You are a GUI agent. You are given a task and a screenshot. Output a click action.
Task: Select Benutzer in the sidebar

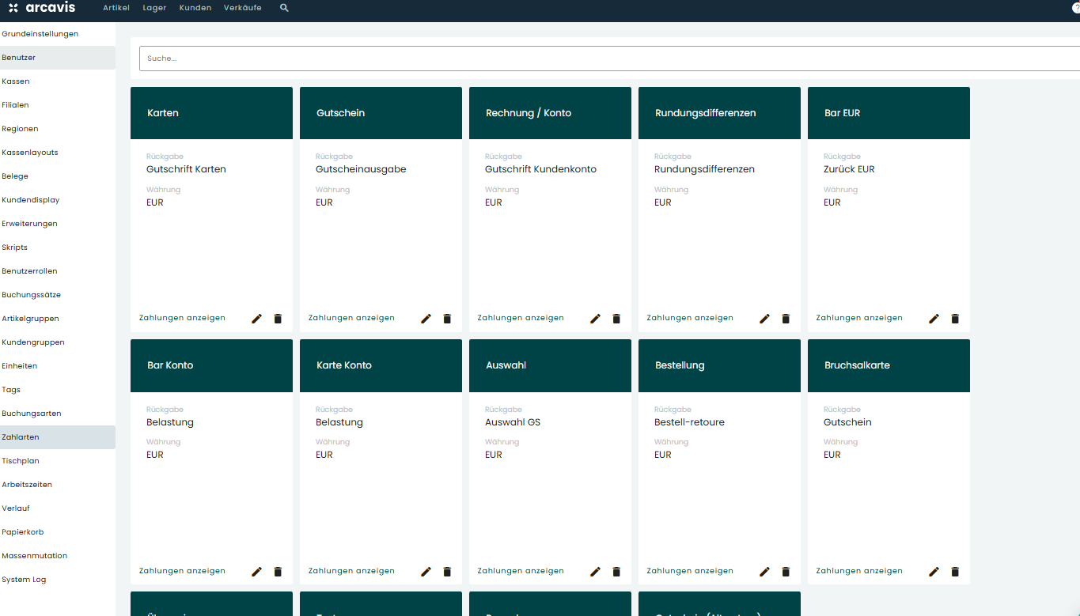pyautogui.click(x=58, y=58)
